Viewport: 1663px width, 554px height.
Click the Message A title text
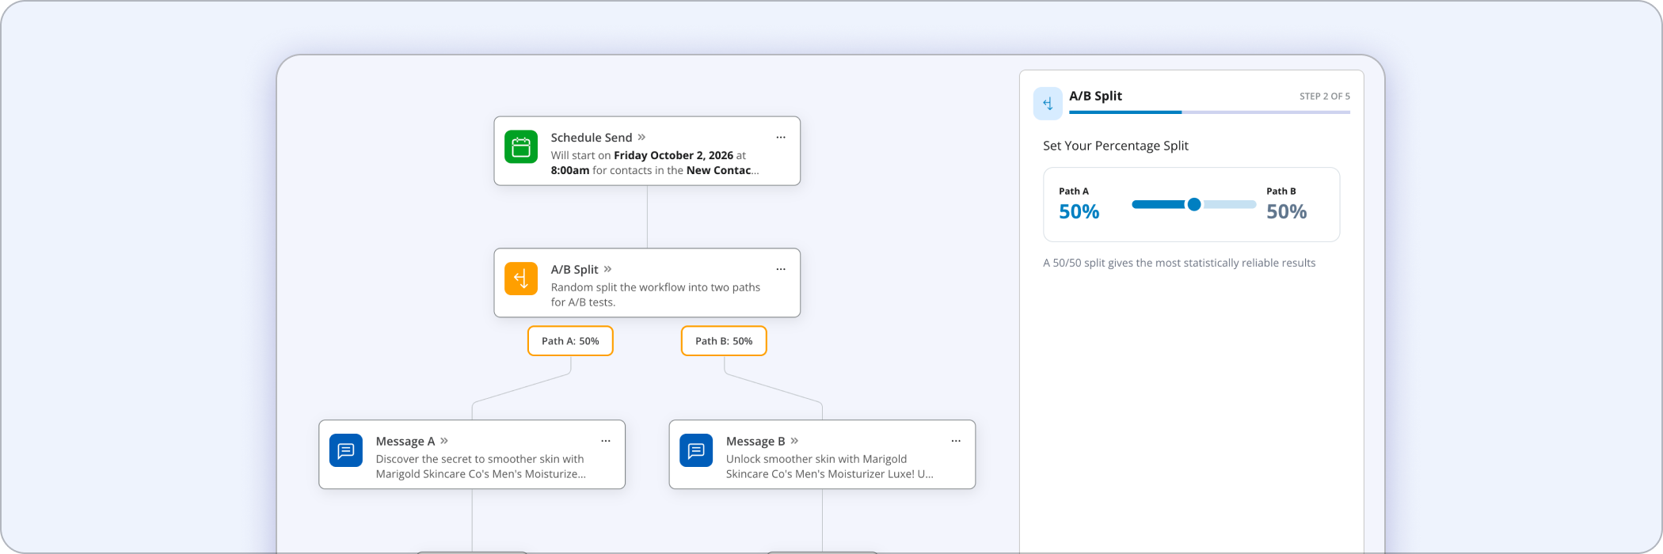(405, 442)
